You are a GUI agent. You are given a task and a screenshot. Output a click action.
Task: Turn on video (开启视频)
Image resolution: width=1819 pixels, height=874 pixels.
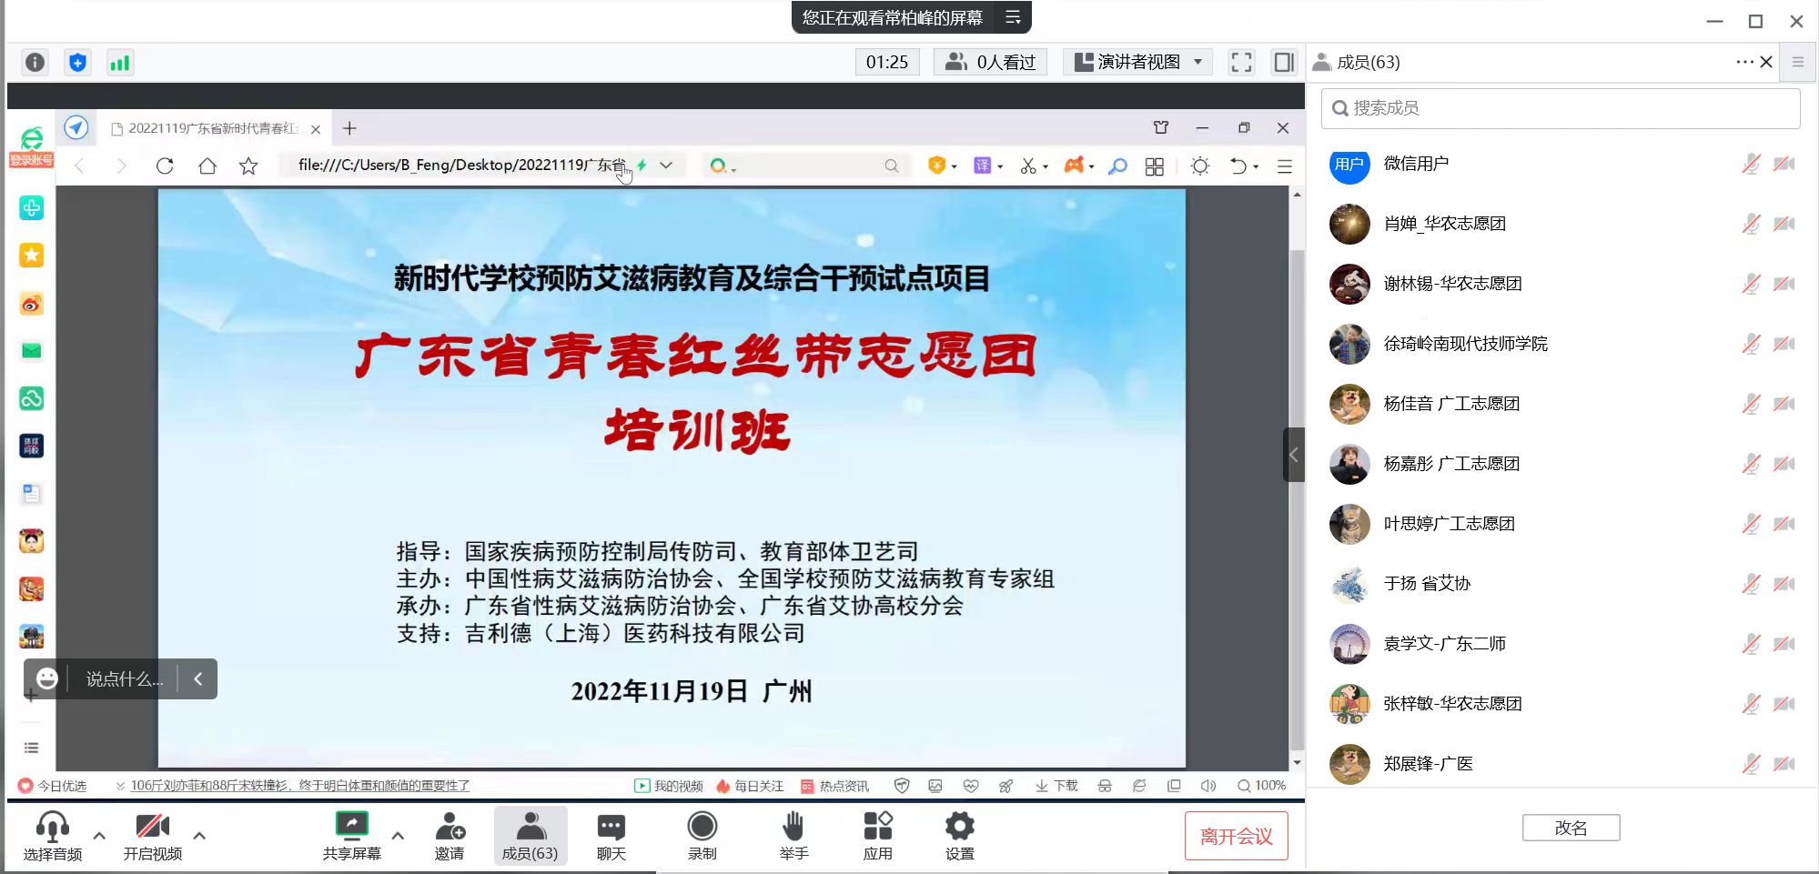pyautogui.click(x=152, y=835)
